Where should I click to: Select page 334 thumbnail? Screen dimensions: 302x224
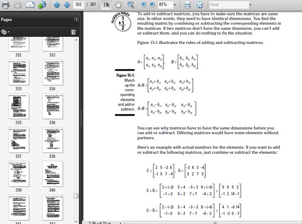pyautogui.click(x=52, y=72)
